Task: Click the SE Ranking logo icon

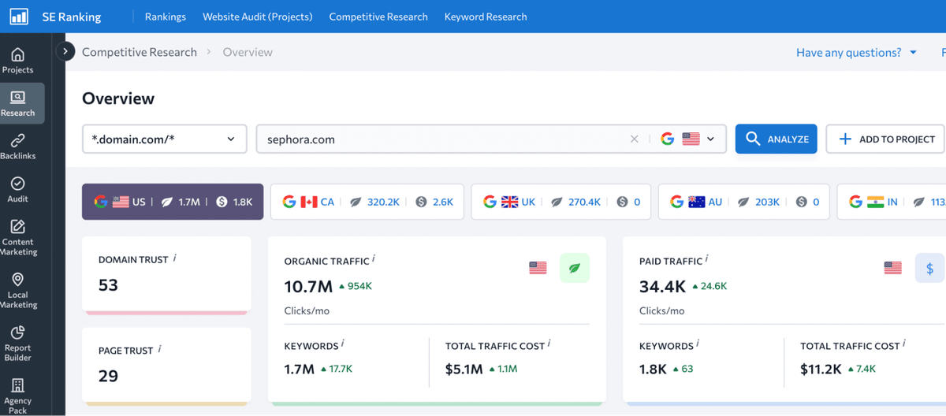Action: 19,16
